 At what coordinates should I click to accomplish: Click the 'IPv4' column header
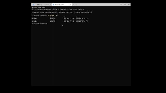pyautogui.click(x=65, y=17)
